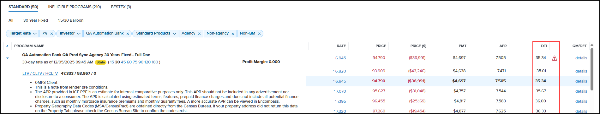Image resolution: width=600 pixels, height=114 pixels.
Task: Remove the QA Automation Bank filter chip
Action: tap(128, 34)
